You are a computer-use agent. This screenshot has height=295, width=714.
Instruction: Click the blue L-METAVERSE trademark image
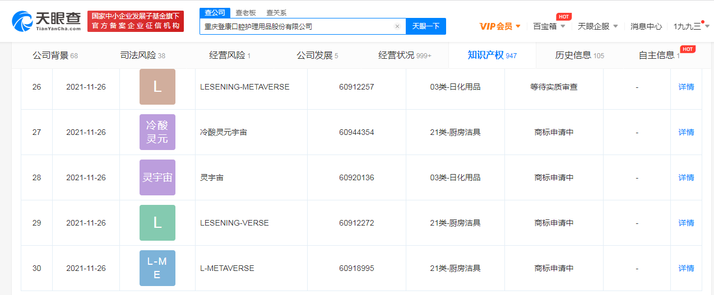point(157,268)
